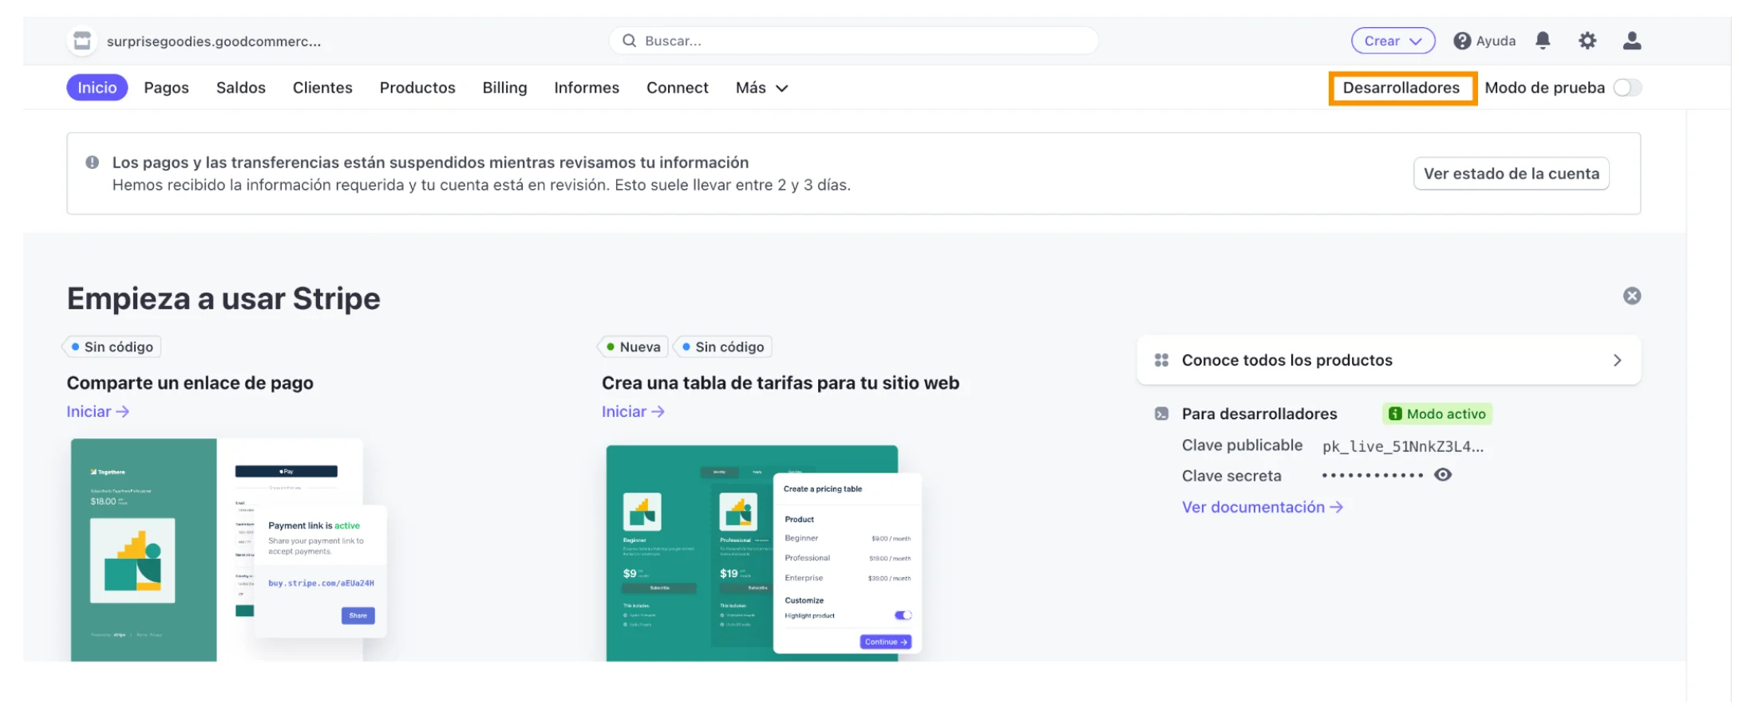This screenshot has height=711, width=1743.
Task: Open the Billing tab
Action: pyautogui.click(x=504, y=88)
